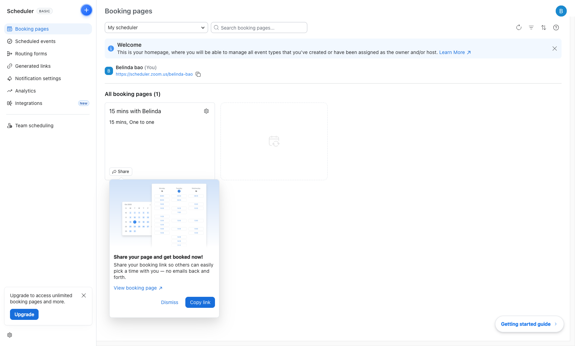The height and width of the screenshot is (346, 575).
Task: Focus the Search booking pages field
Action: 259,28
